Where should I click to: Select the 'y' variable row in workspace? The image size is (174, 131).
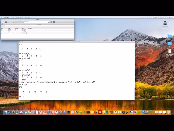[38, 33]
